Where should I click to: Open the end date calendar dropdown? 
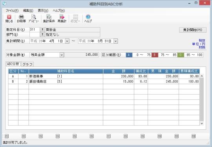click(x=115, y=41)
